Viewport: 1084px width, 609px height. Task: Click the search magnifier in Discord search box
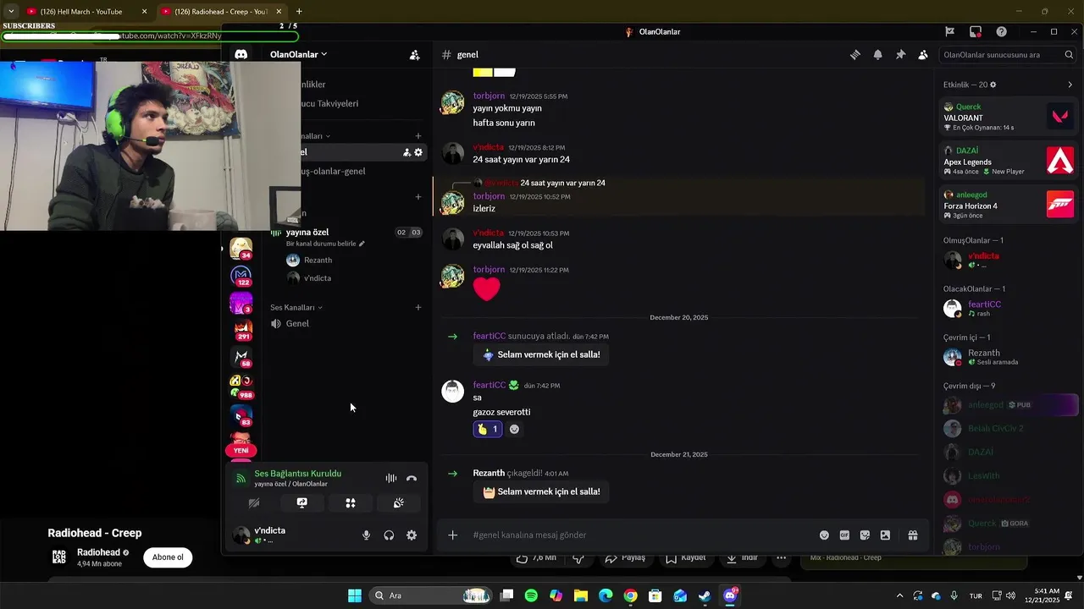[1069, 55]
